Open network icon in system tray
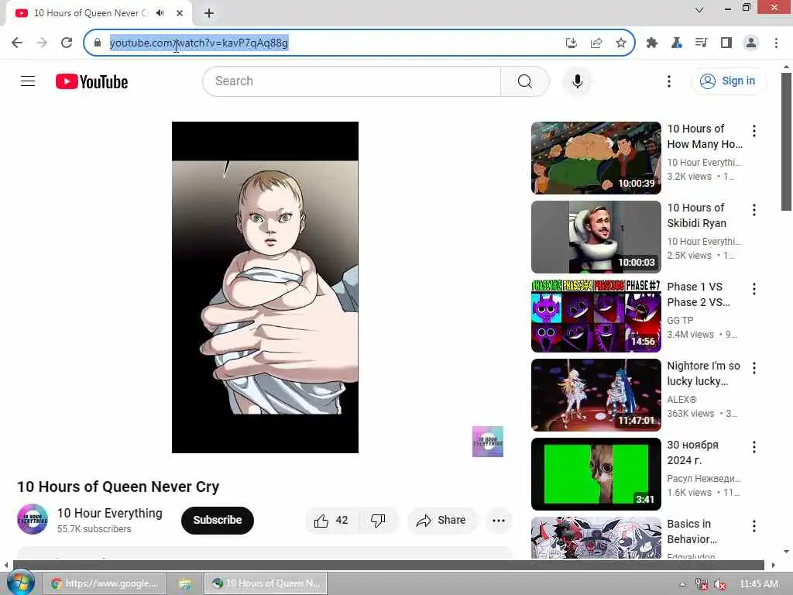 [701, 584]
